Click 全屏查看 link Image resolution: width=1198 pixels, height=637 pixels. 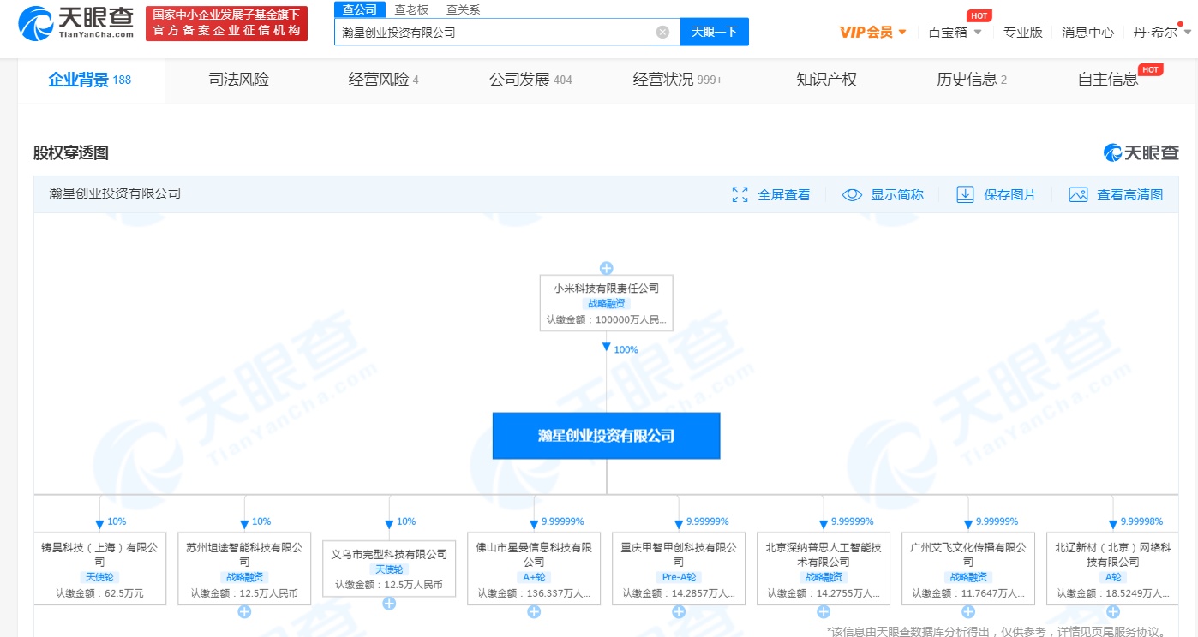(784, 194)
